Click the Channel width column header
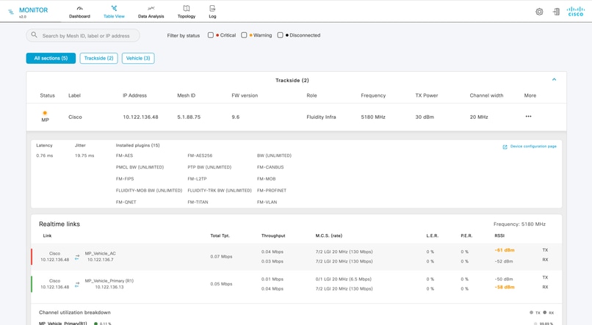Viewport: 592px width, 325px height. (x=486, y=95)
